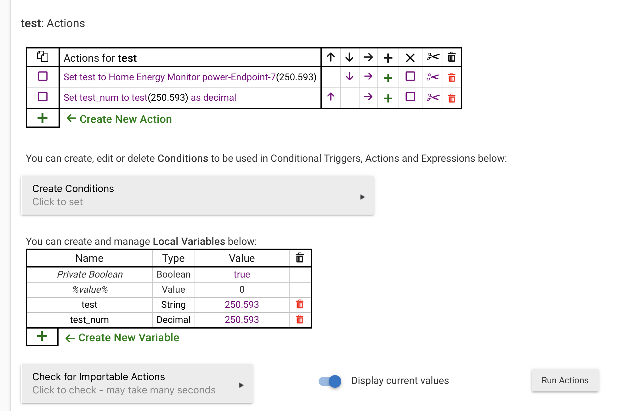Click Create New Variable link

[x=128, y=337]
